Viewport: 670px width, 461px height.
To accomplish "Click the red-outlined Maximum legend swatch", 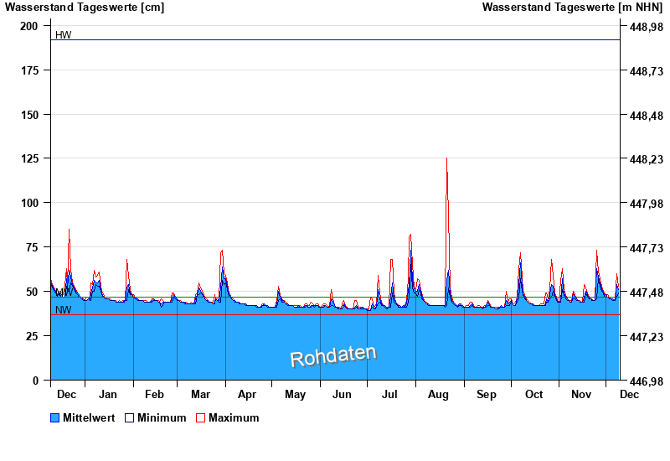I will tap(200, 417).
